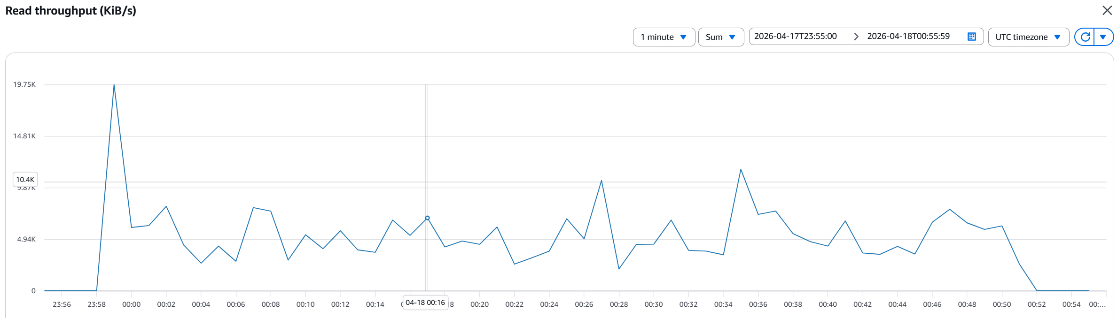The width and height of the screenshot is (1117, 318).
Task: Click the "Read throughput (KiB/s)" title
Action: coord(70,11)
